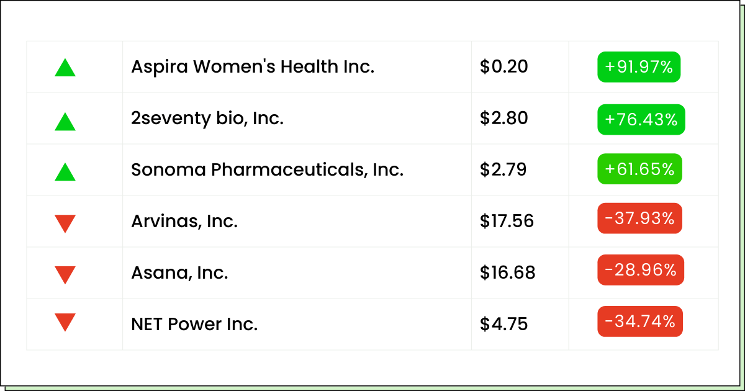745x391 pixels.
Task: Select the +61.65% gain badge
Action: [x=639, y=169]
